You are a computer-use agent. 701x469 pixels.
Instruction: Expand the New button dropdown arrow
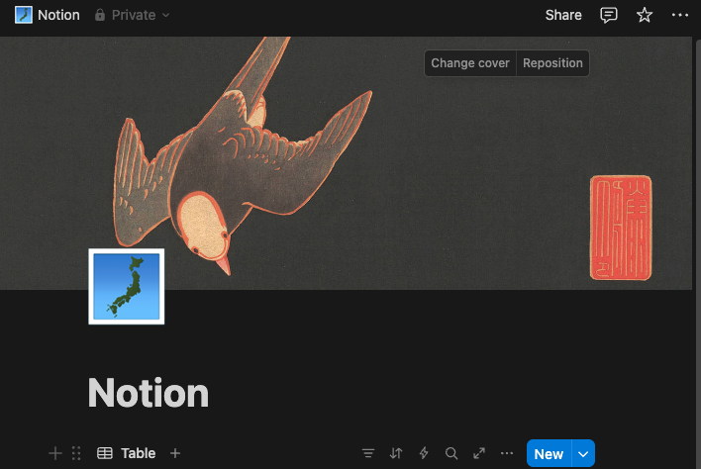click(x=583, y=454)
